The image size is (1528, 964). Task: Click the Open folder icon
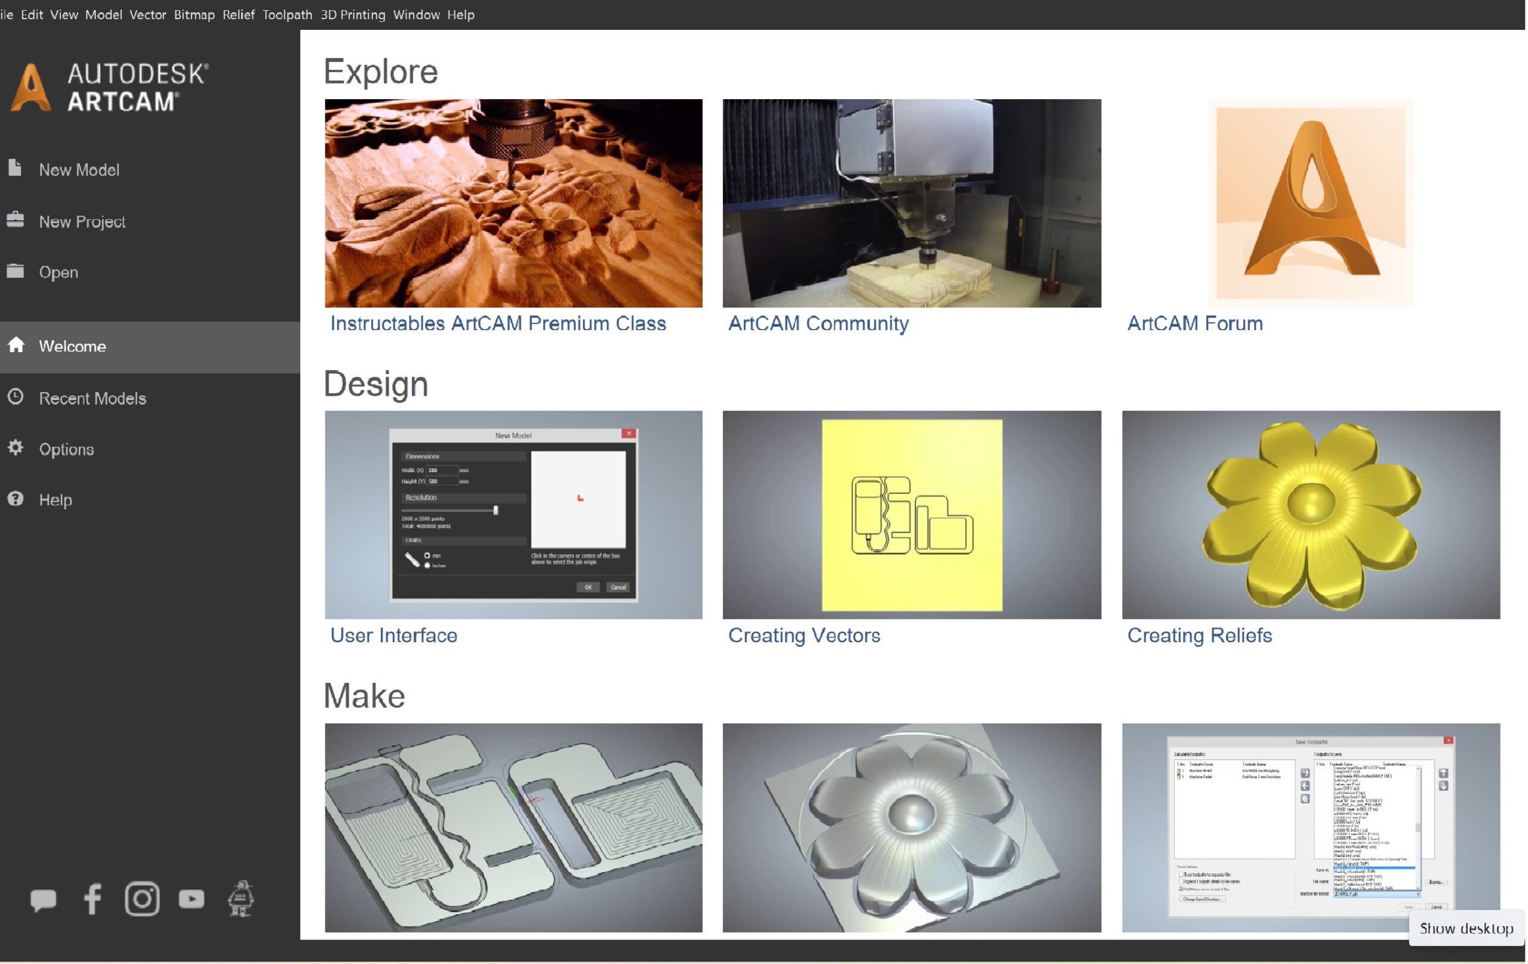pos(16,271)
